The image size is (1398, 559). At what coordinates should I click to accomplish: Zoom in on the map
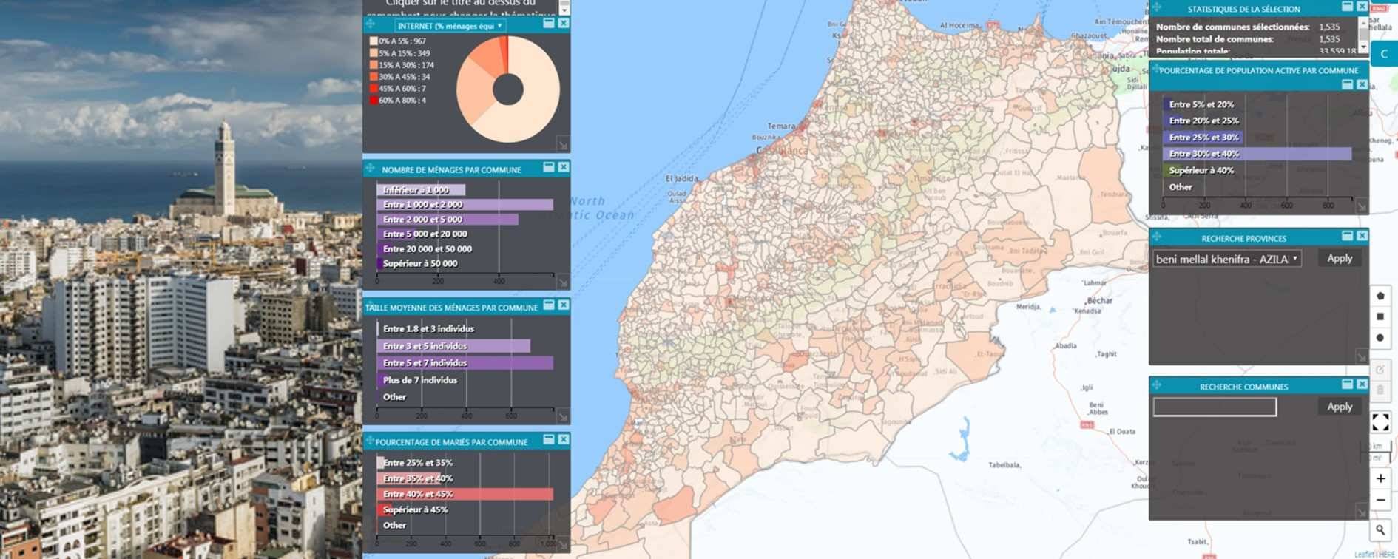(x=1380, y=478)
